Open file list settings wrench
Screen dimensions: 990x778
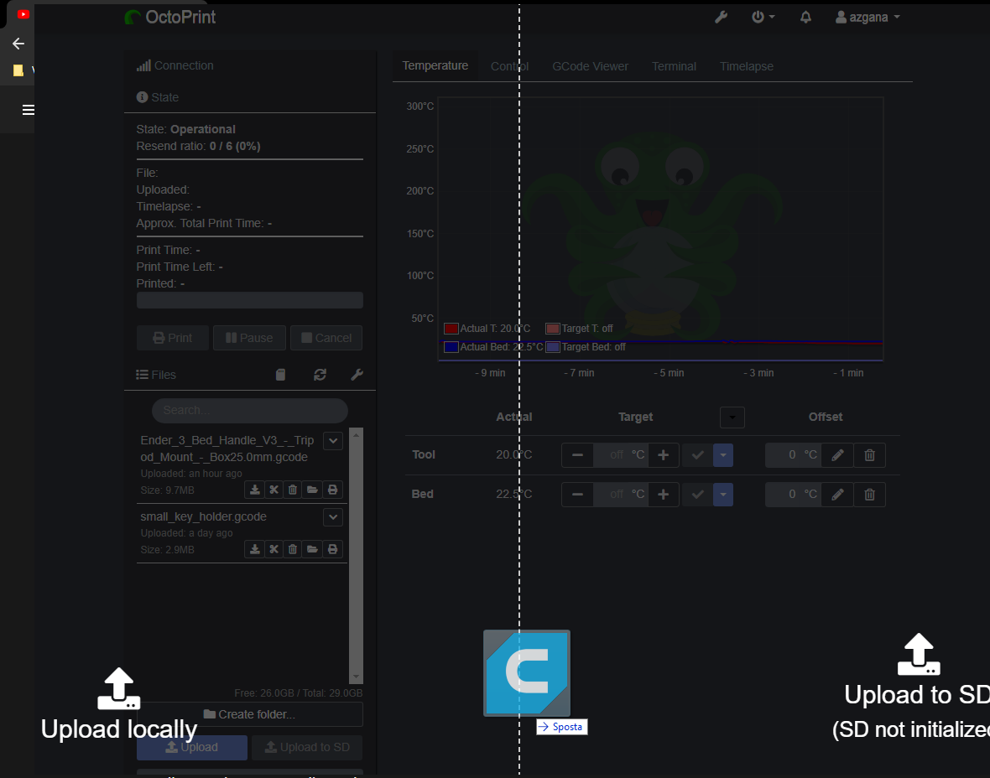pyautogui.click(x=357, y=375)
